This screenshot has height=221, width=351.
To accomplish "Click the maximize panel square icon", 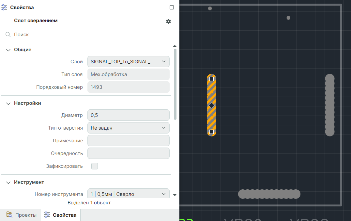I will [x=172, y=8].
